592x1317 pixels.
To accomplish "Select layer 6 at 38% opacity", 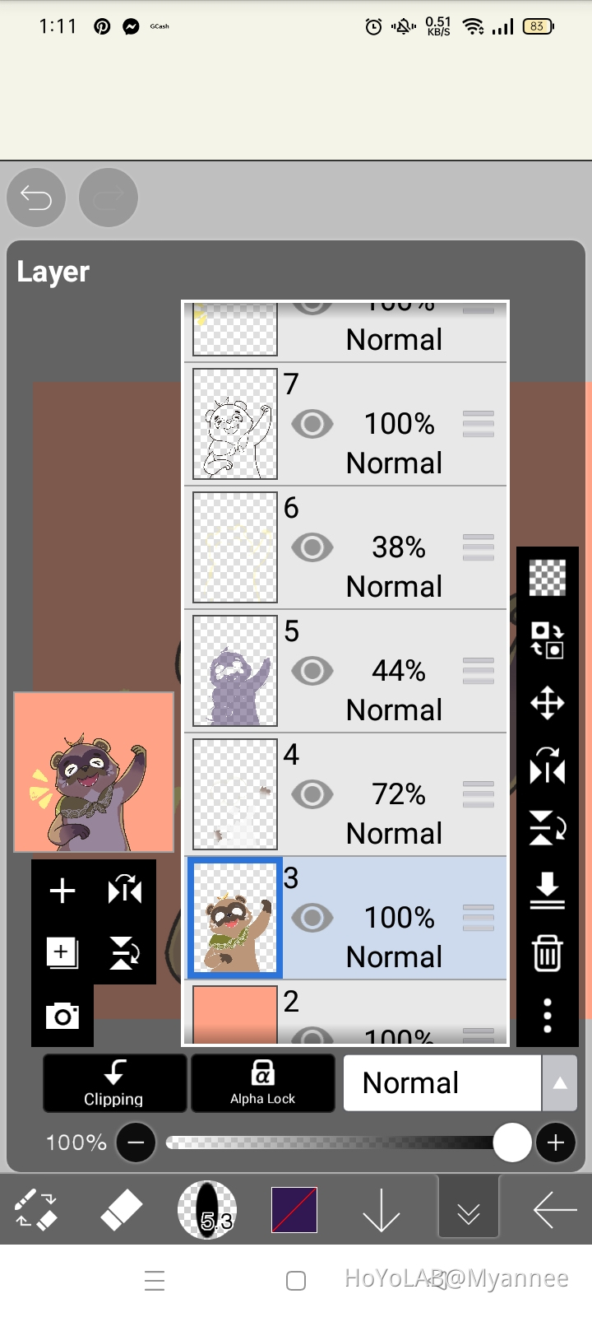I will (x=395, y=547).
